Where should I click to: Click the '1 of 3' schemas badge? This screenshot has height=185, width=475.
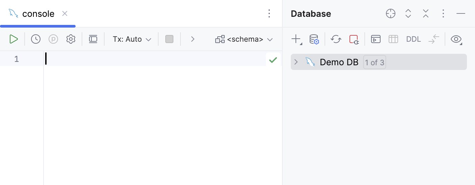coord(374,62)
